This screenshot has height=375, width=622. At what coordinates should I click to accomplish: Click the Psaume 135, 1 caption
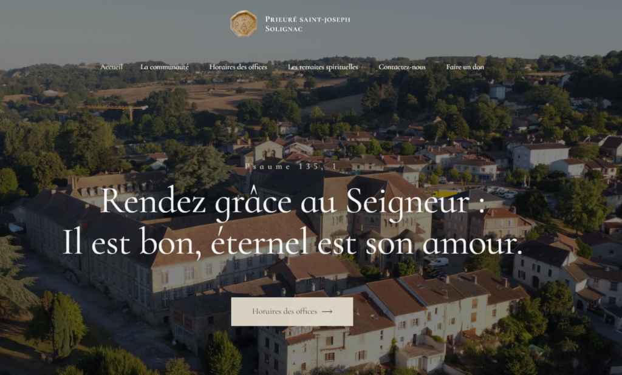(x=291, y=166)
